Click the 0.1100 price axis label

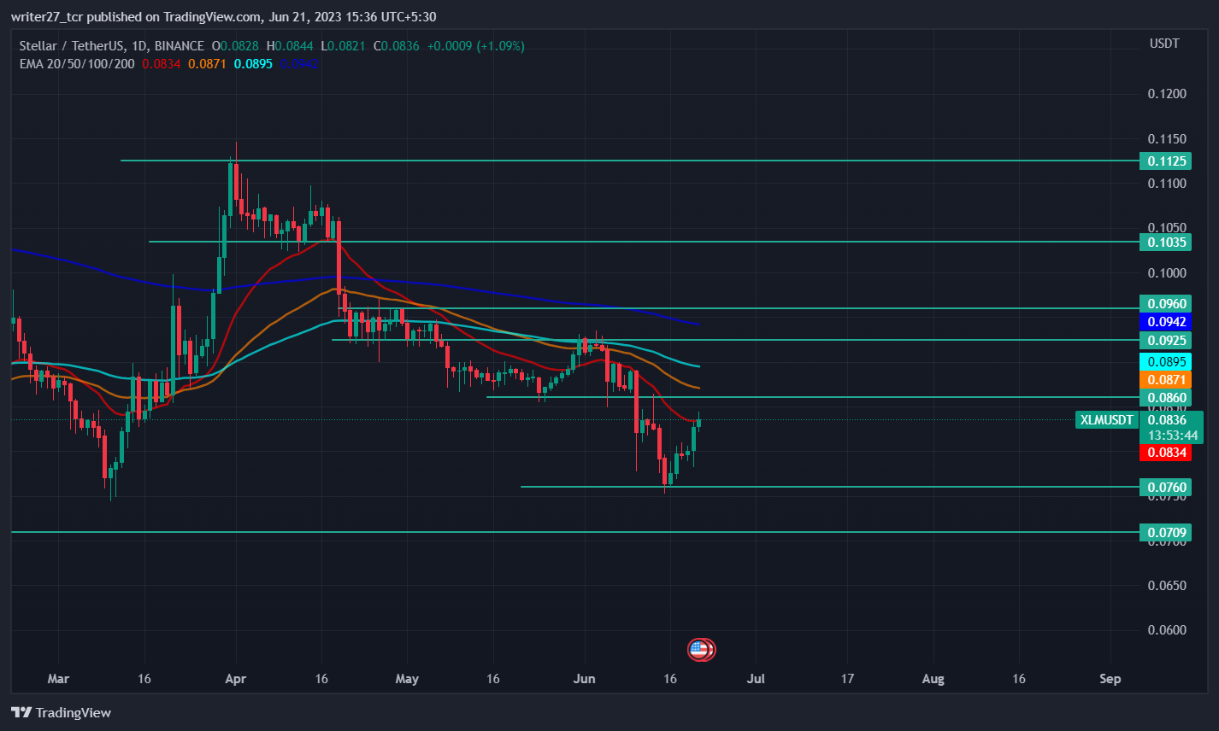[1167, 184]
